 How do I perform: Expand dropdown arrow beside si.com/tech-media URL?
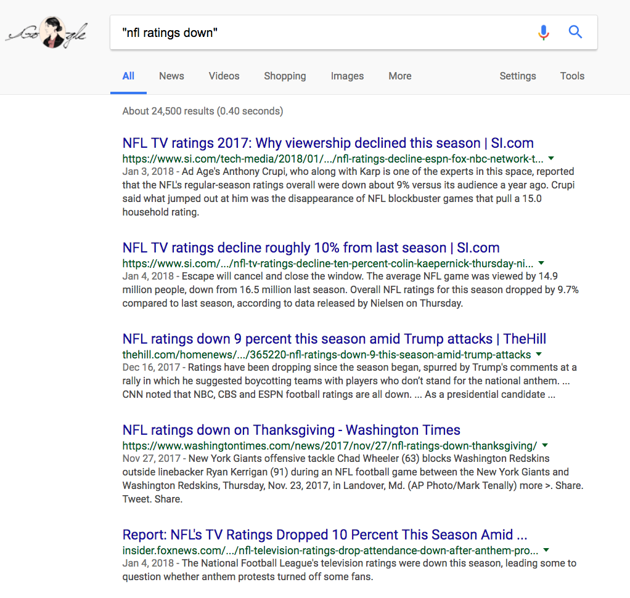[551, 158]
